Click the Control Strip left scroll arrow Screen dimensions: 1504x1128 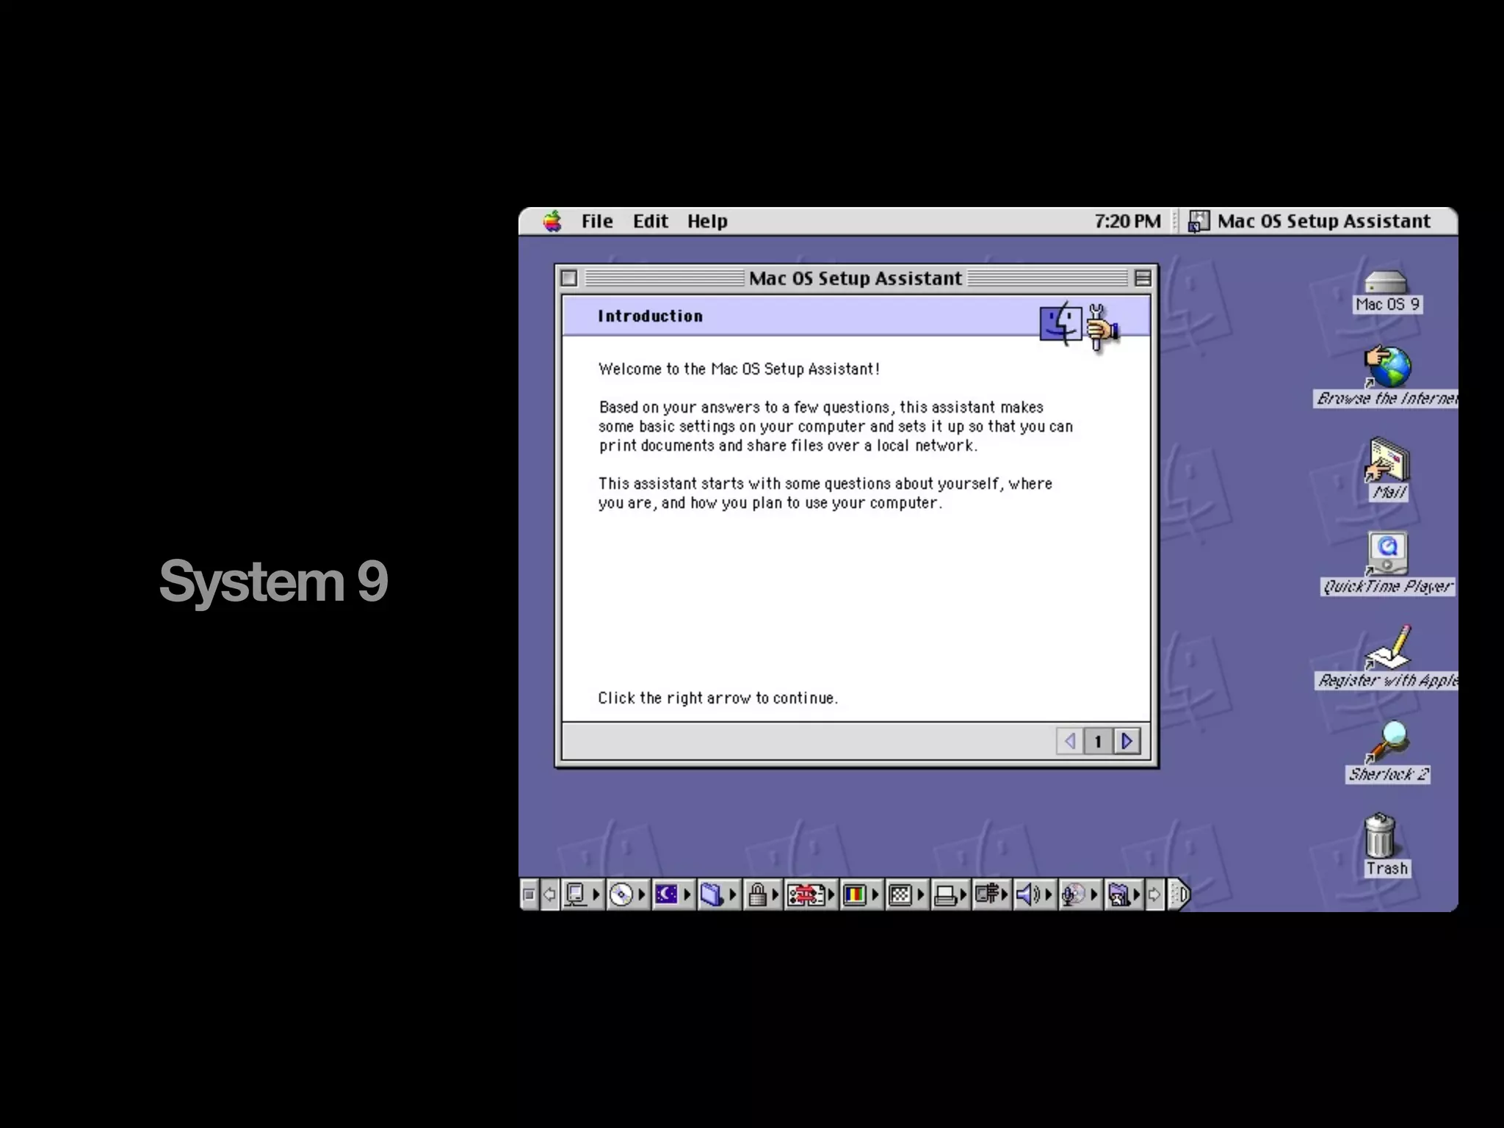click(549, 894)
